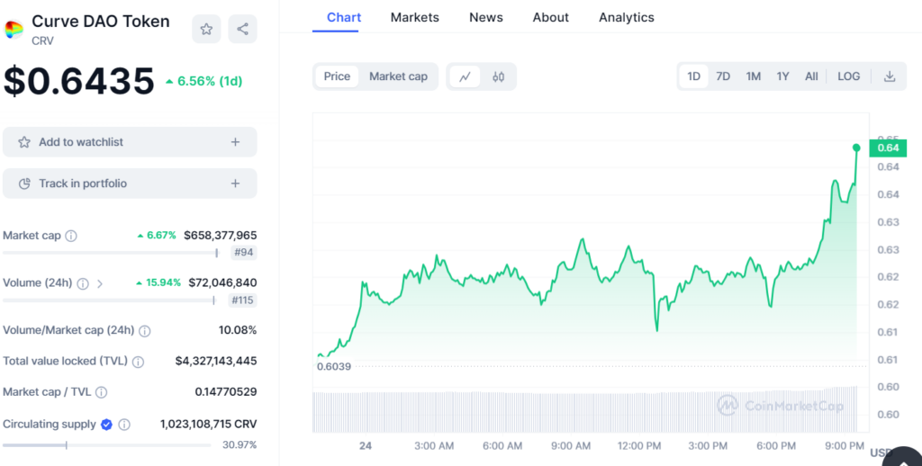Set chart range to 1Y
The width and height of the screenshot is (922, 466).
[782, 76]
